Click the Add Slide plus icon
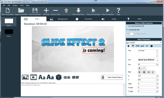This screenshot has height=98, width=164. (46, 10)
